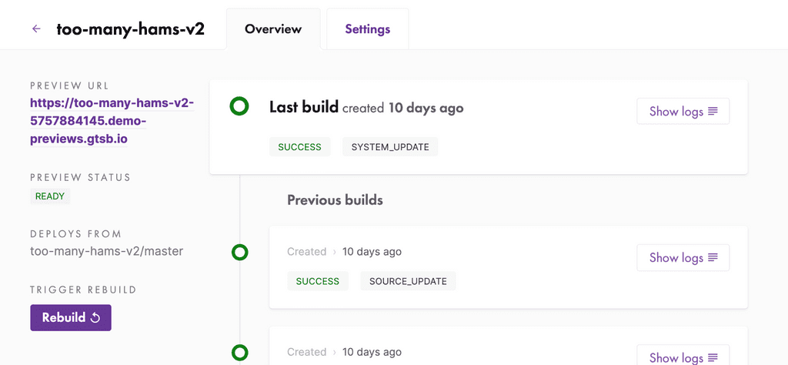788x365 pixels.
Task: Click the SUCCESS tag in the SOURCE_UPDATE build
Action: (318, 281)
